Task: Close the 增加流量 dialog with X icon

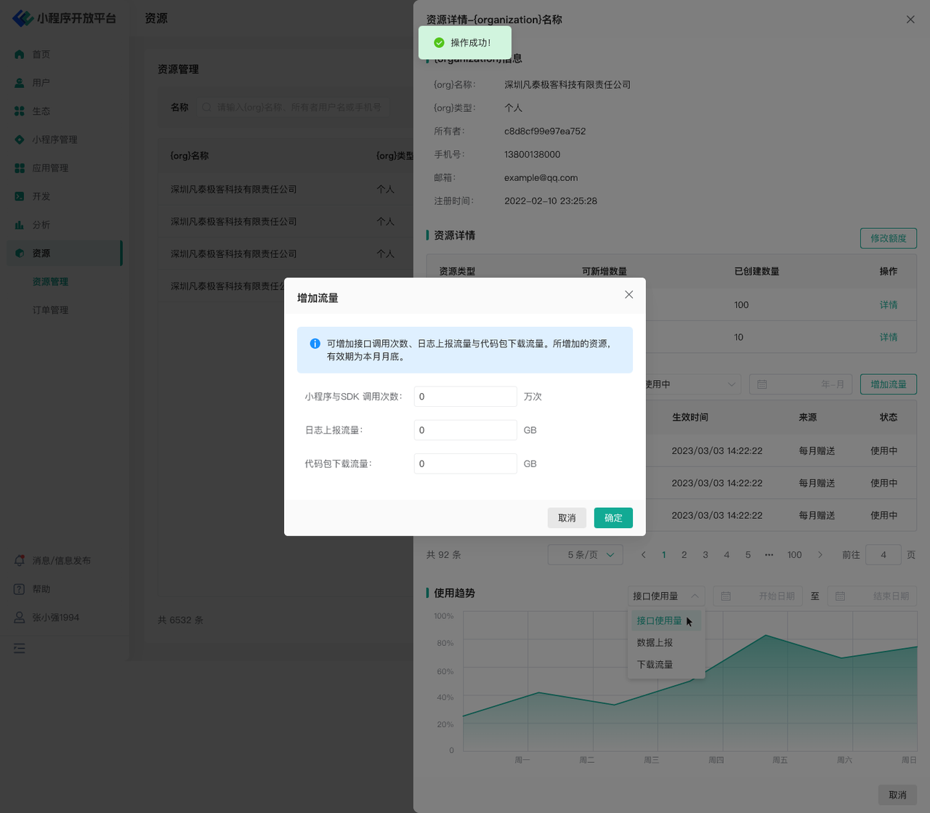Action: pos(628,295)
